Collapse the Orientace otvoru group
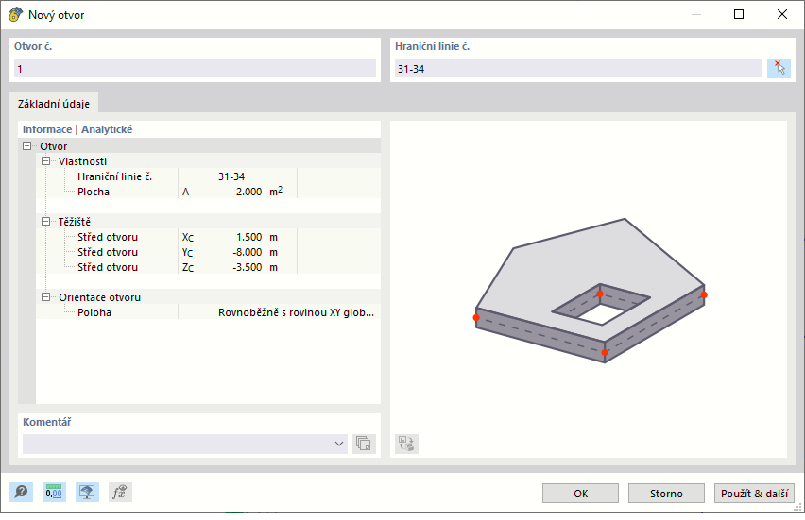This screenshot has width=805, height=520. coord(45,297)
